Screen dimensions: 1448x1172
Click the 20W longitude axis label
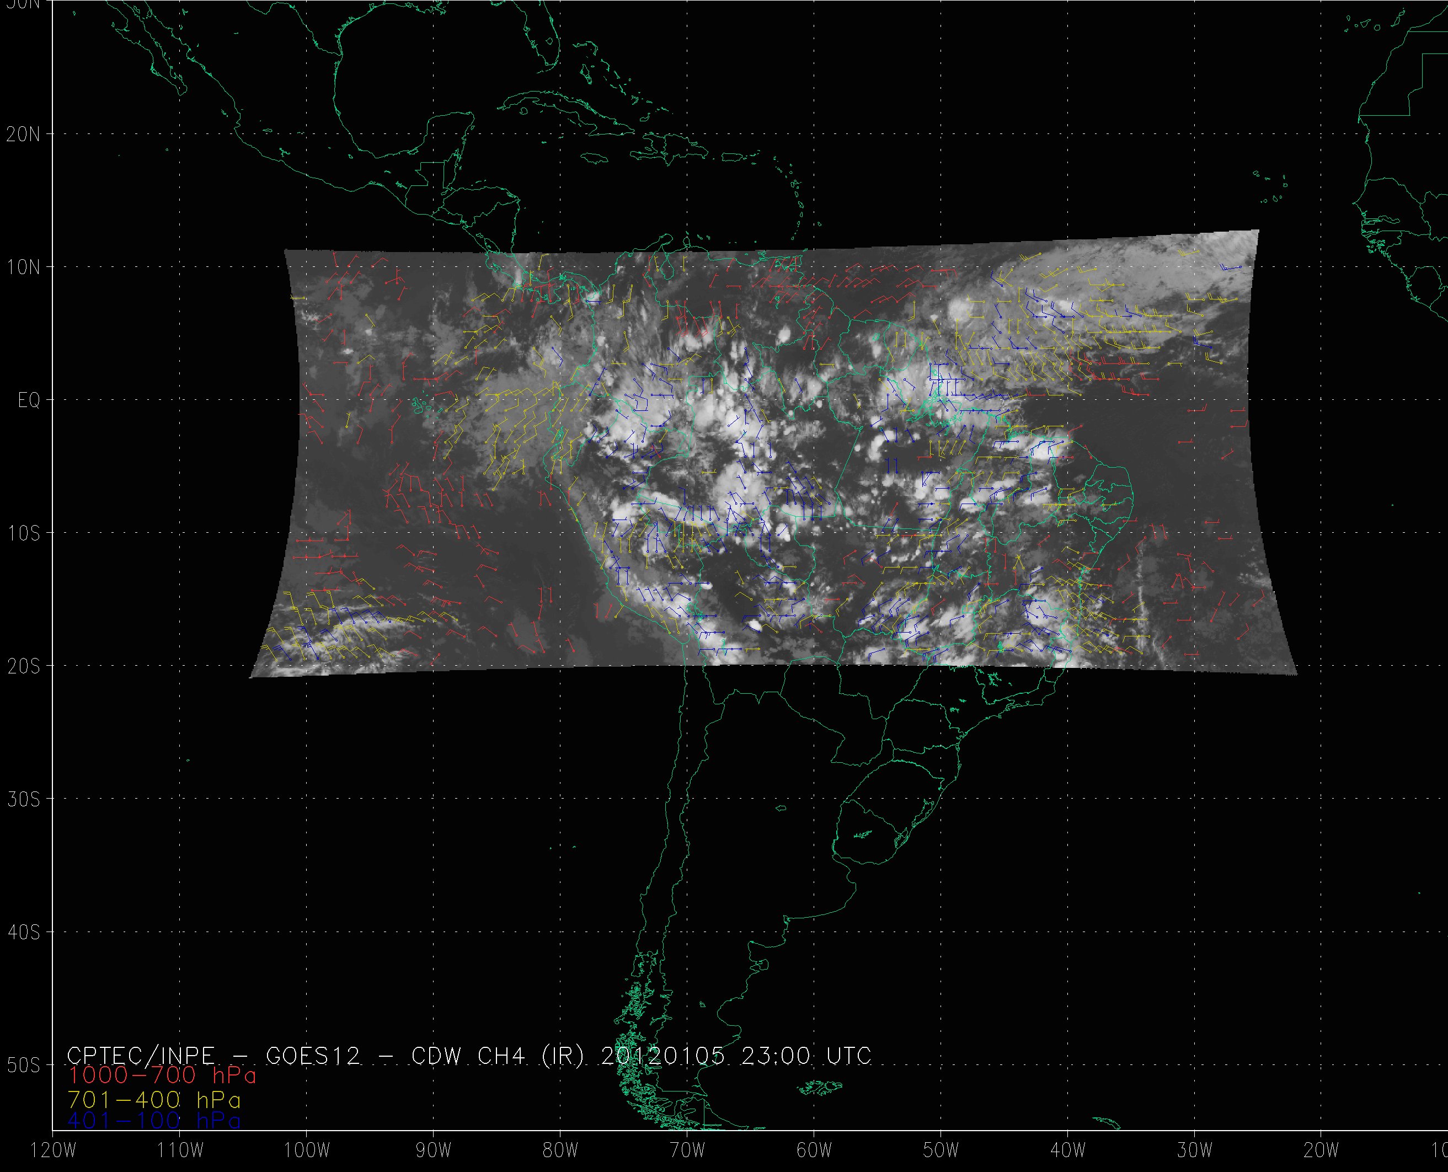point(1322,1151)
